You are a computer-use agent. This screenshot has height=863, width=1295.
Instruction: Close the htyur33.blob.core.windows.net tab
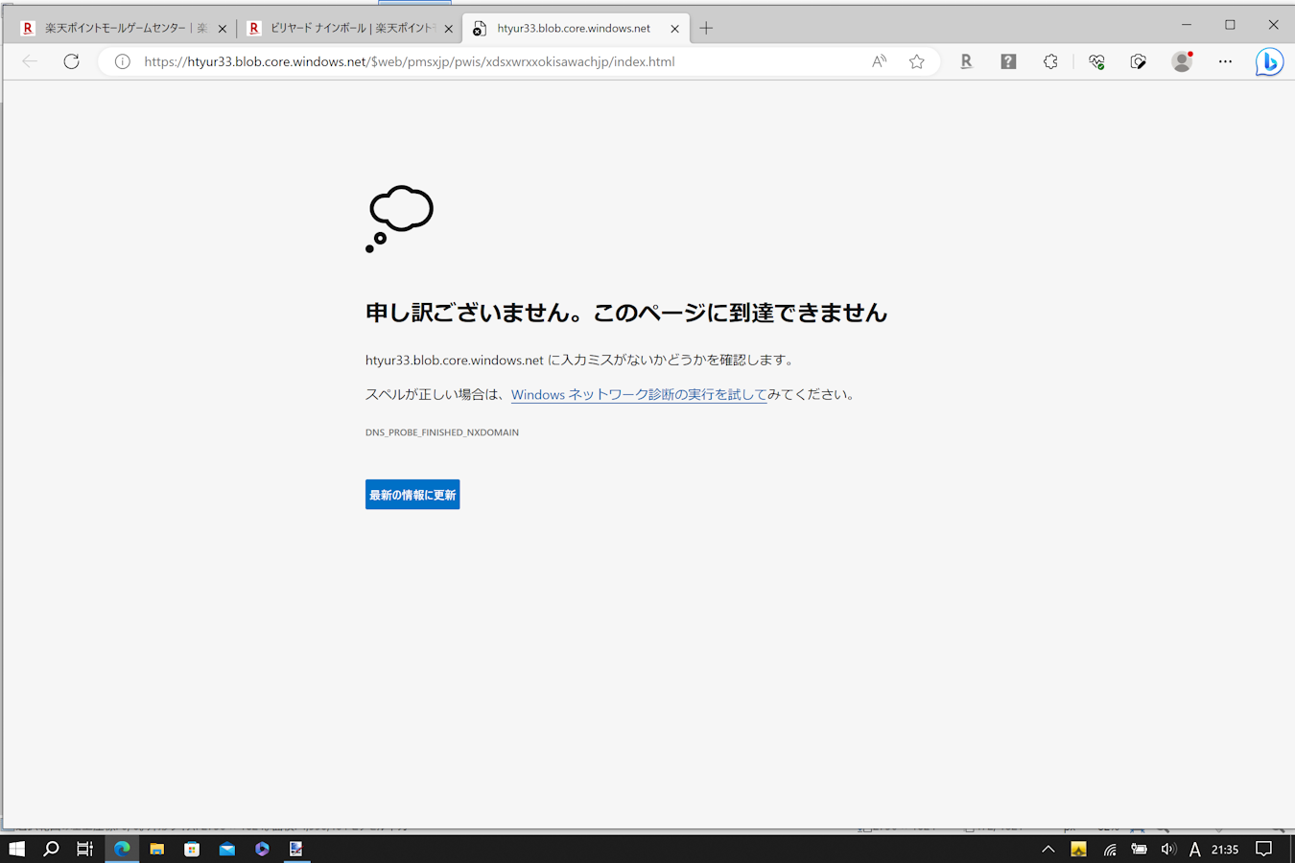point(674,29)
